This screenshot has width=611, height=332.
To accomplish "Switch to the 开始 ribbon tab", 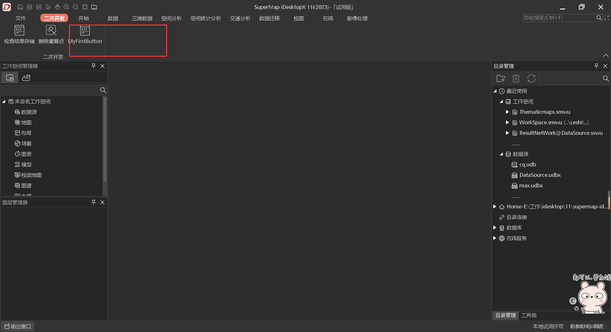I will [84, 18].
